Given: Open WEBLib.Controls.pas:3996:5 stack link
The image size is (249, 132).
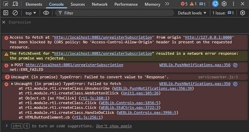Looking at the screenshot, I should [x=147, y=113].
